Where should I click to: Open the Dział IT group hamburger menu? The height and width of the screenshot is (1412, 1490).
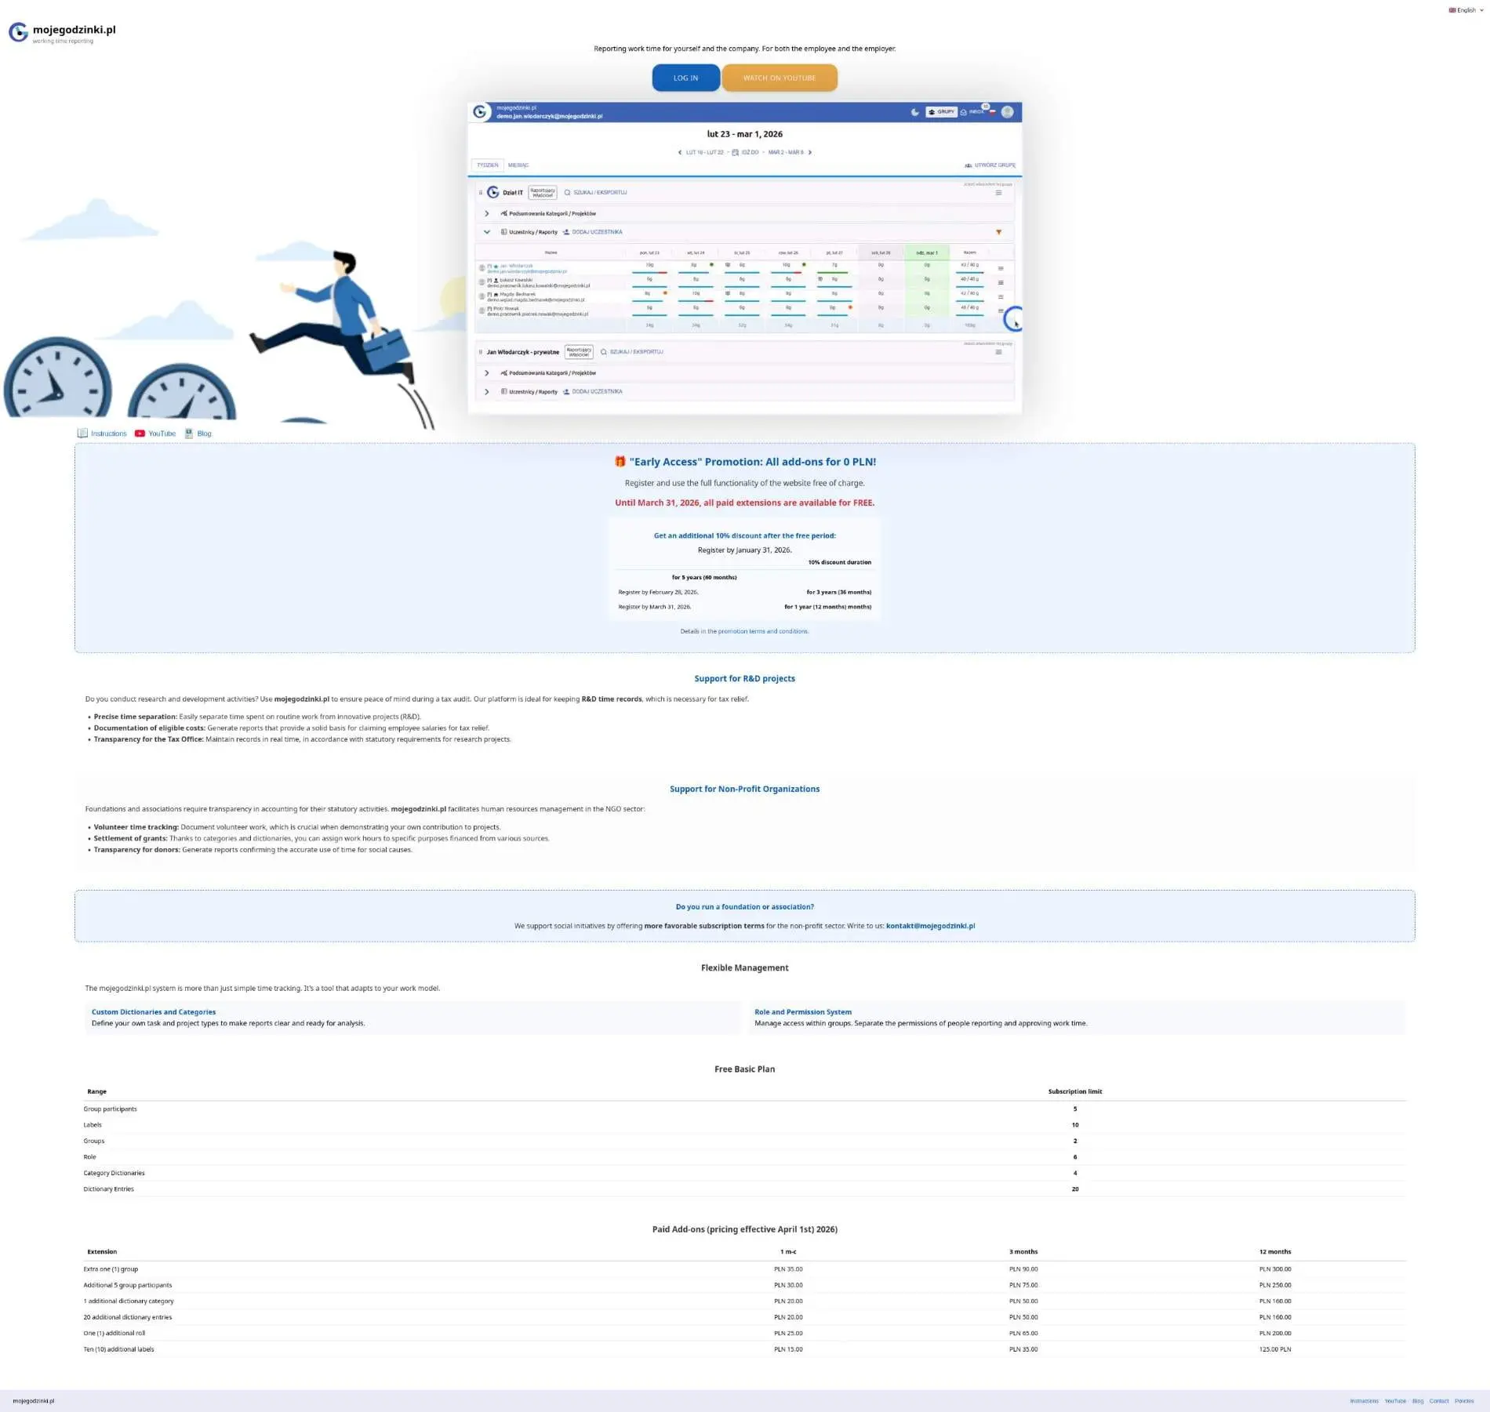[998, 193]
